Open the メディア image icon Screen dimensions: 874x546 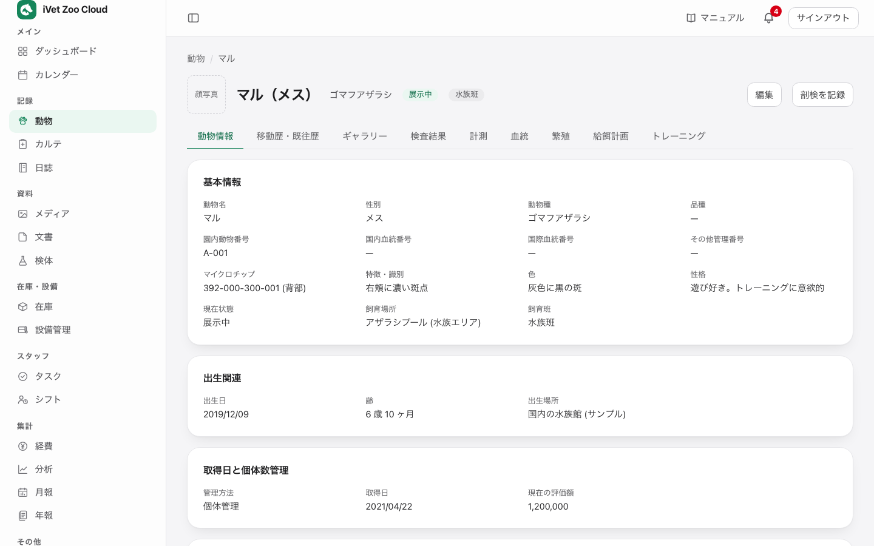coord(23,214)
